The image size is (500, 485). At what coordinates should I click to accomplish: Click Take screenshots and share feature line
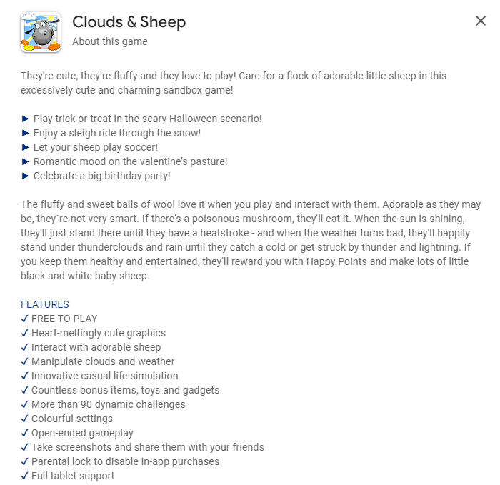point(148,447)
